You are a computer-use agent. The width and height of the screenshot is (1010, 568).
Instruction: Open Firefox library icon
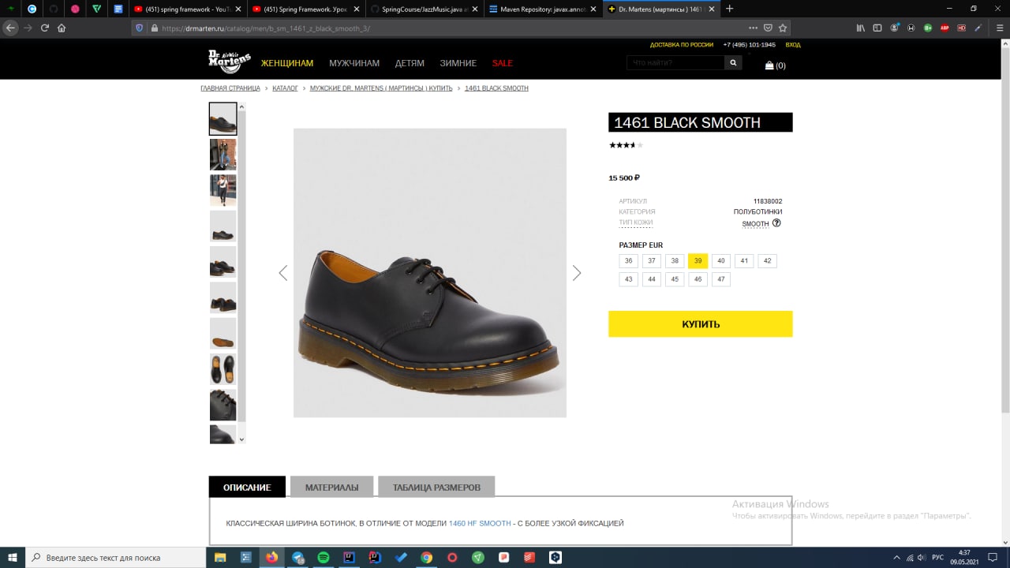pos(860,28)
